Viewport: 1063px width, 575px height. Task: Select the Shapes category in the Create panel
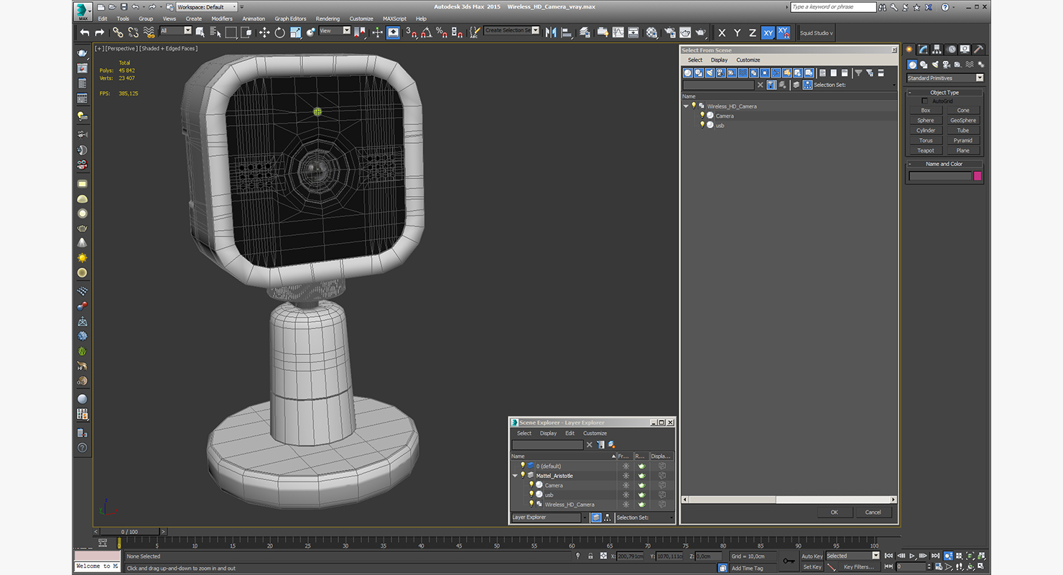[x=924, y=65]
